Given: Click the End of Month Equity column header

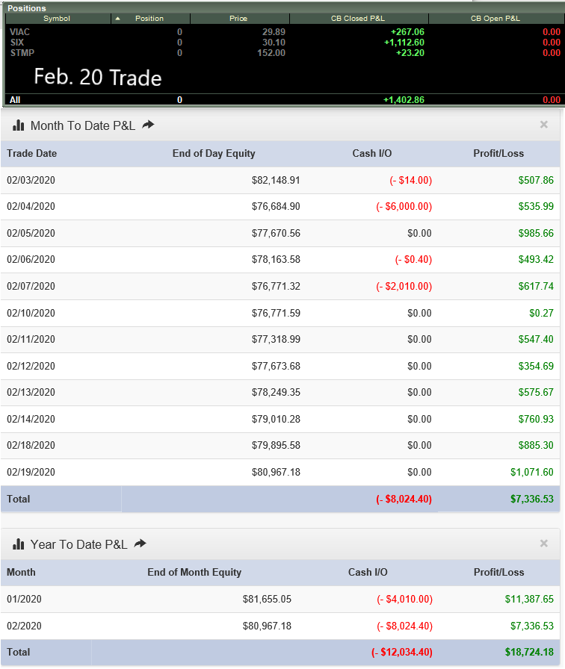Looking at the screenshot, I should [194, 573].
